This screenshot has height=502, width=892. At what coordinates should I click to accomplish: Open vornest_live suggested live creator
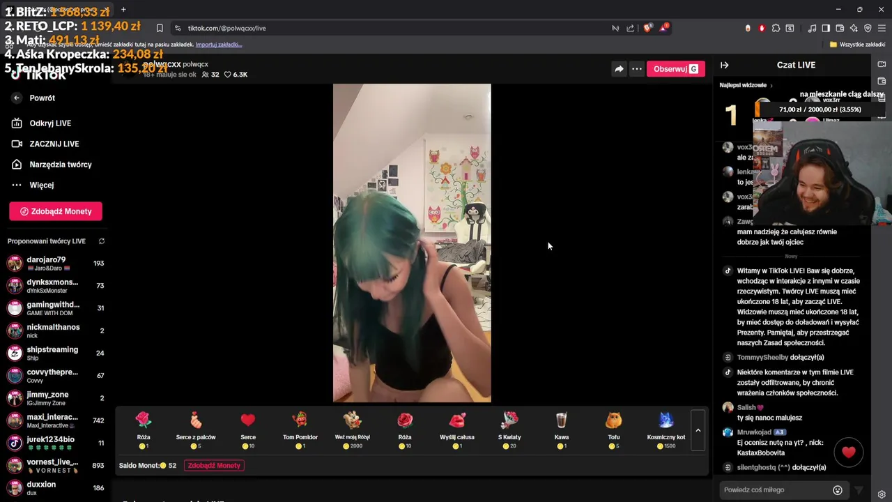(54, 465)
